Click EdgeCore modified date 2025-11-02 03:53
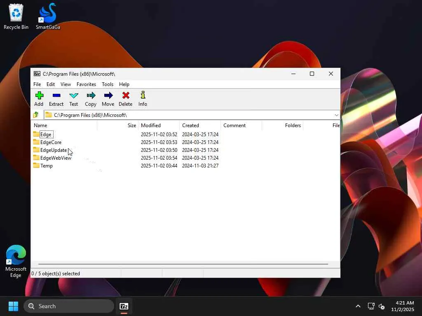This screenshot has height=316, width=422. click(x=159, y=142)
